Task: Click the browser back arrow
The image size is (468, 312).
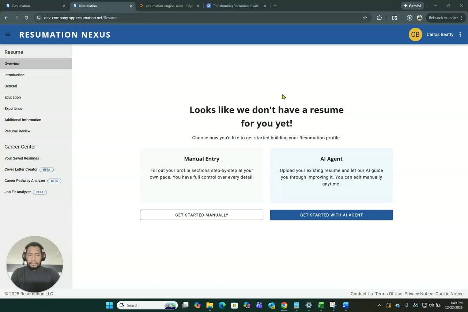Action: [x=6, y=18]
